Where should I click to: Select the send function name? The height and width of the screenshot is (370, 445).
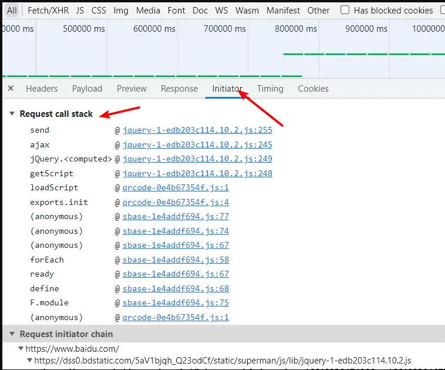tap(40, 130)
